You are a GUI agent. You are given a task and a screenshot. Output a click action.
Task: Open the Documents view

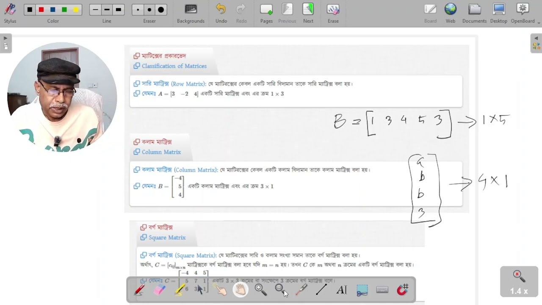[475, 13]
